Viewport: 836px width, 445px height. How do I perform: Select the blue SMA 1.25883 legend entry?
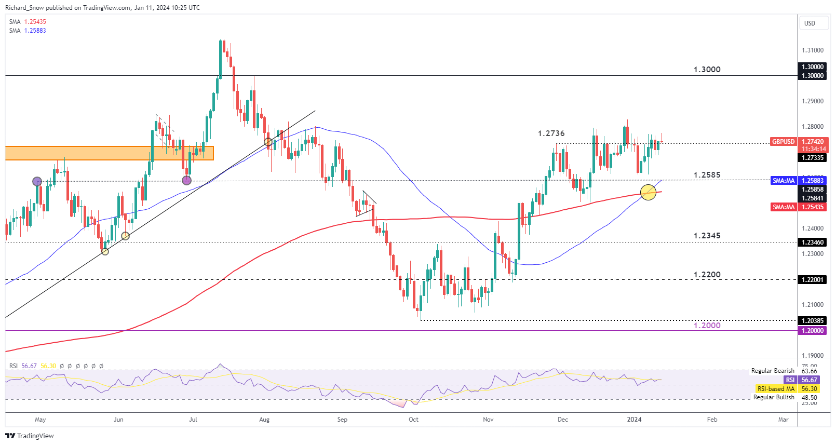(28, 31)
